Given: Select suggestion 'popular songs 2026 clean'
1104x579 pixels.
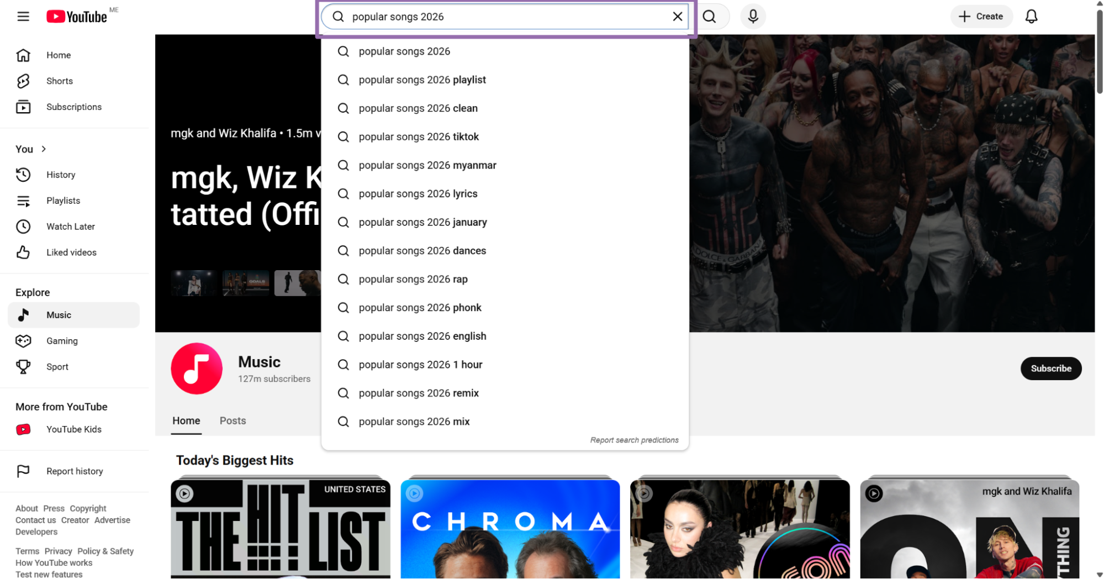Looking at the screenshot, I should coord(505,108).
